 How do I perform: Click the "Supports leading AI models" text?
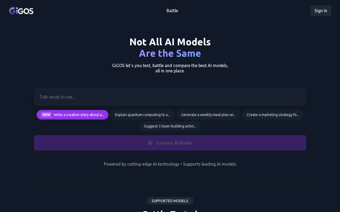pyautogui.click(x=210, y=164)
